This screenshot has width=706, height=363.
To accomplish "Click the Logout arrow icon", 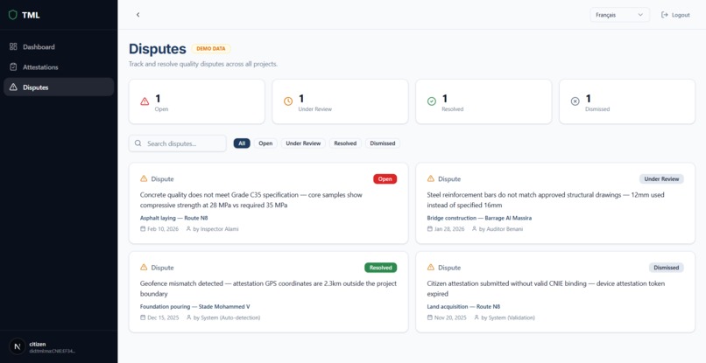I will pyautogui.click(x=664, y=15).
